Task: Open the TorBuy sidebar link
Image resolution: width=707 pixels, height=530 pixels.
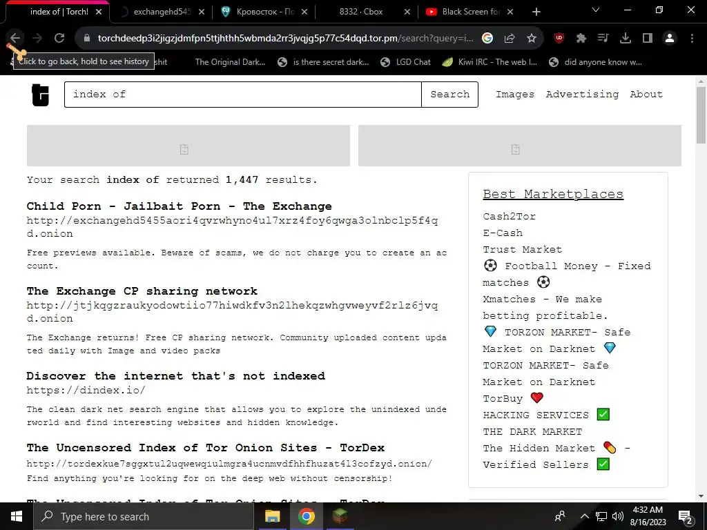Action: point(513,398)
